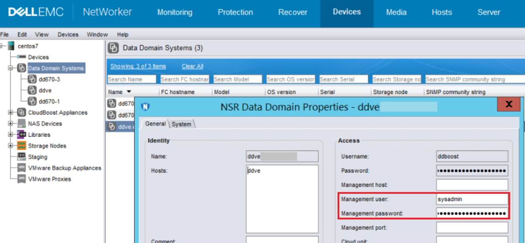Screen dimensions: 525x243
Task: Click the Management password field
Action: tap(472, 213)
